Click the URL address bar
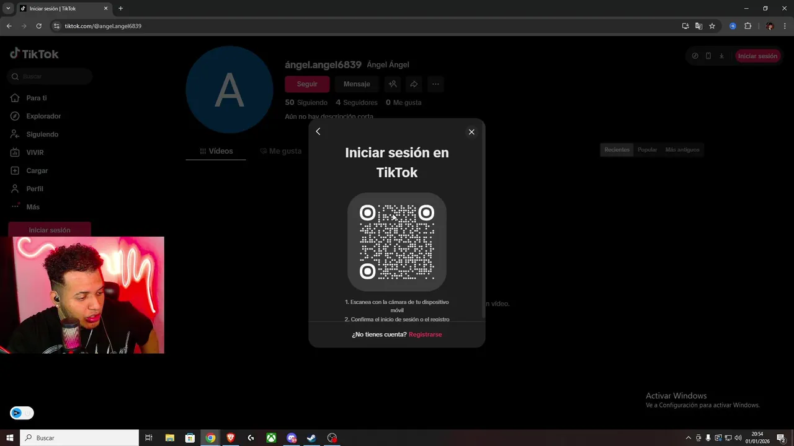 [366, 26]
